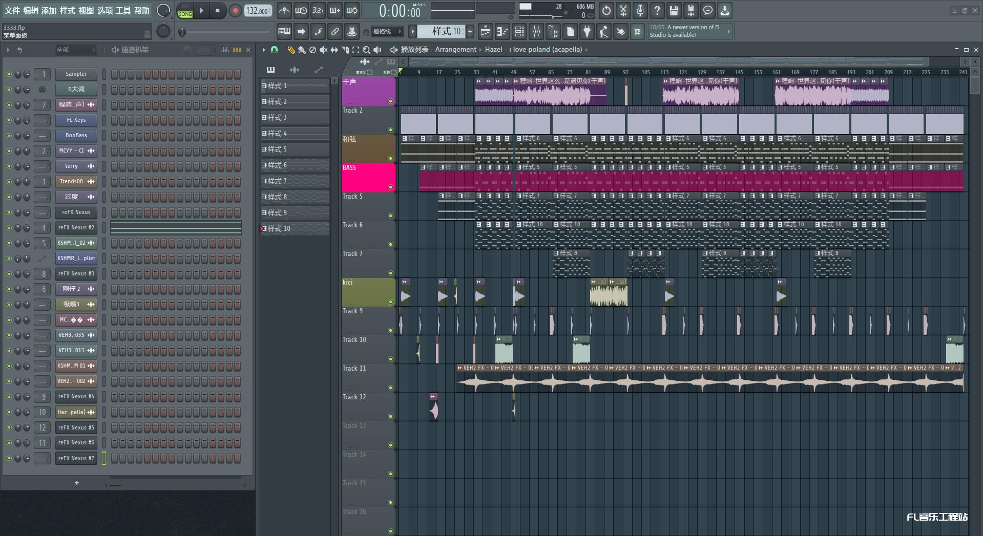Open the 视图 menu
Viewport: 983px width, 536px height.
tap(86, 10)
